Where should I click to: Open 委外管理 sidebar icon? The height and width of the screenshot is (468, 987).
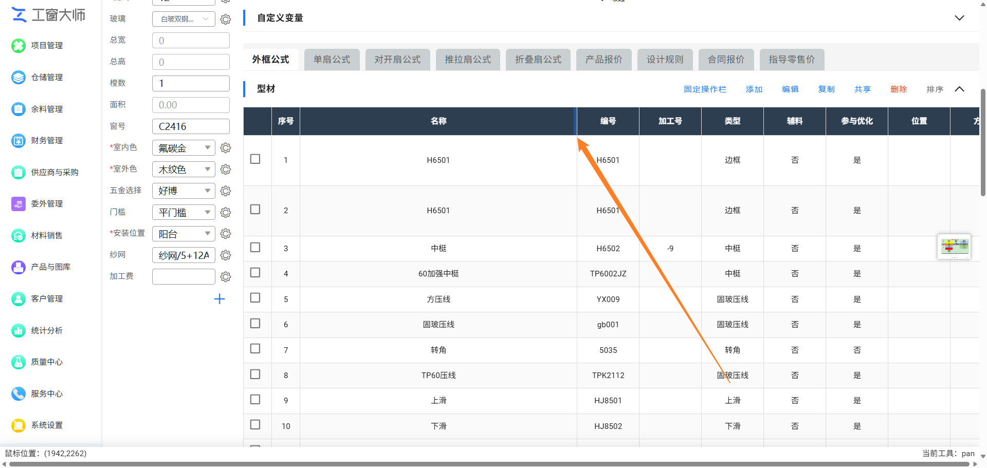click(x=19, y=204)
